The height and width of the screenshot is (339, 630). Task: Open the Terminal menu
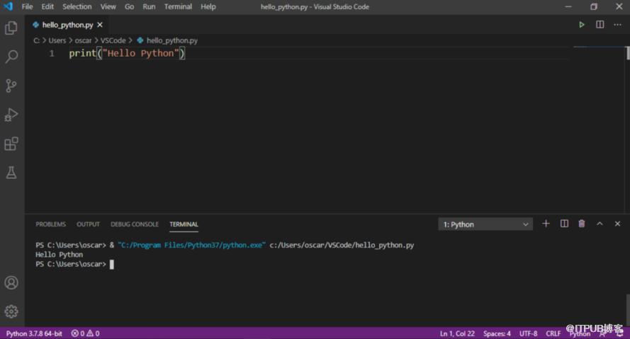click(x=178, y=6)
